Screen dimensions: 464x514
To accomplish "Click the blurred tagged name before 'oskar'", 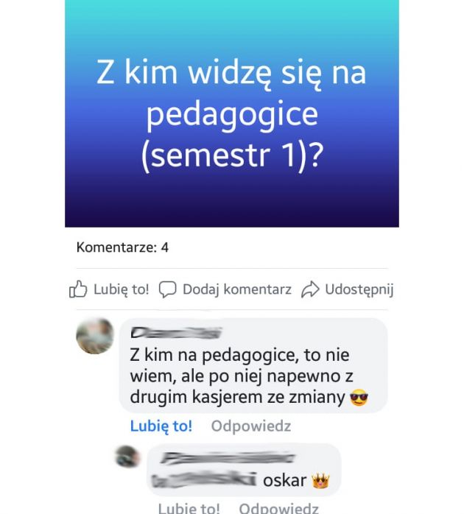I will pos(204,480).
